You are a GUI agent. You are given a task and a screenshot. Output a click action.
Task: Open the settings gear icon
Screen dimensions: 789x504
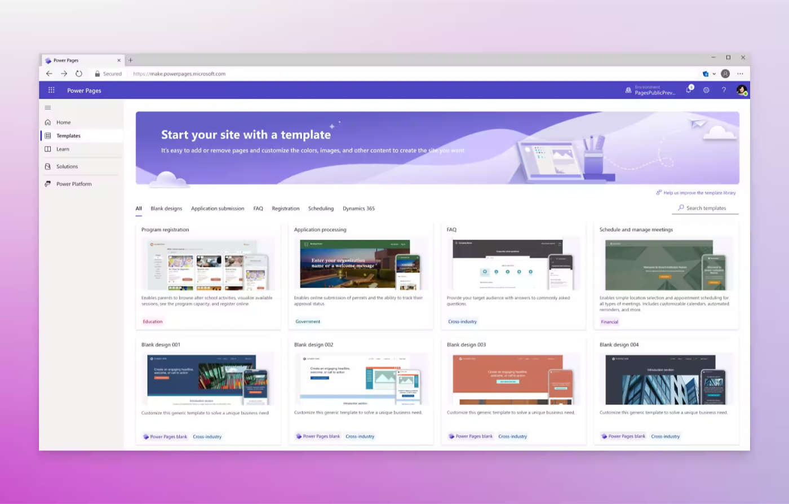[706, 90]
